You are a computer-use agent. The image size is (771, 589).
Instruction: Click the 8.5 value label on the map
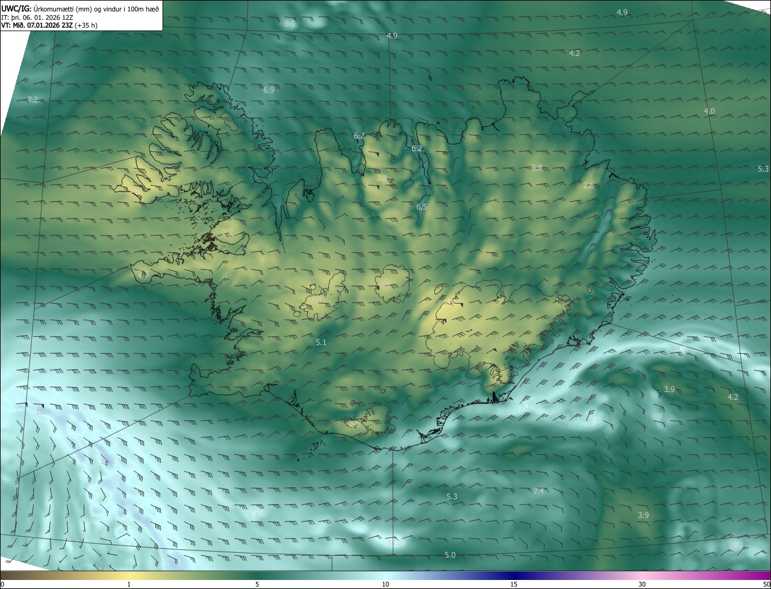coord(290,23)
